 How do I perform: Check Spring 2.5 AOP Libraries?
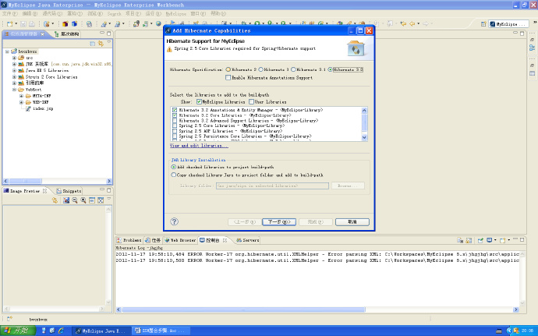tap(175, 131)
